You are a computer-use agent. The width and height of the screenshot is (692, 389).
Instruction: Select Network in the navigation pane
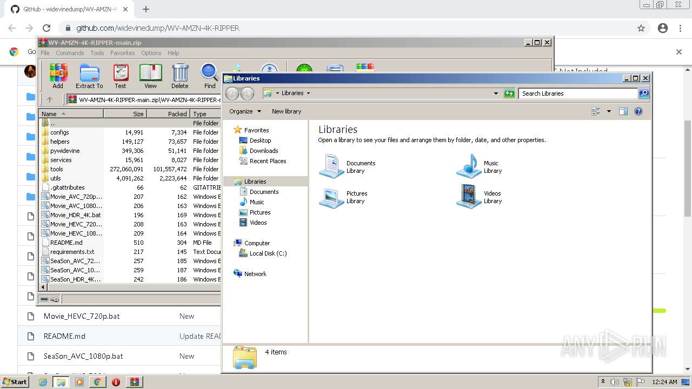(x=255, y=274)
